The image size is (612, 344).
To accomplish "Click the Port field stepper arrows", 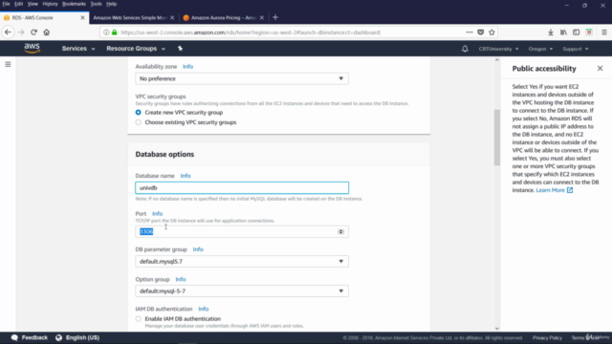I will coord(340,231).
